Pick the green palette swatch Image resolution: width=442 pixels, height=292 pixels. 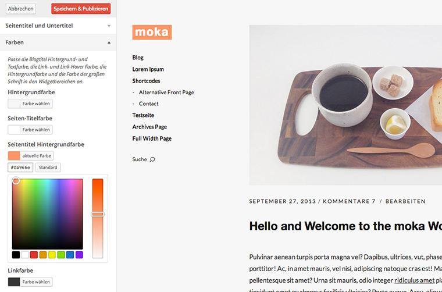pos(61,255)
